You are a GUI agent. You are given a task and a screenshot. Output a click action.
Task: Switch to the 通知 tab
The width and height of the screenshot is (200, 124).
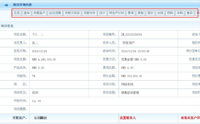tap(27, 13)
